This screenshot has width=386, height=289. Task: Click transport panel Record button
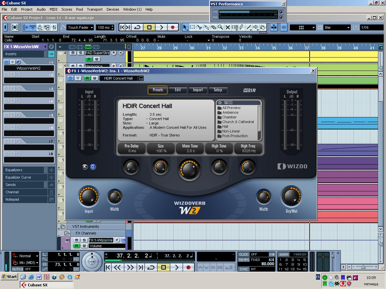tap(189, 267)
